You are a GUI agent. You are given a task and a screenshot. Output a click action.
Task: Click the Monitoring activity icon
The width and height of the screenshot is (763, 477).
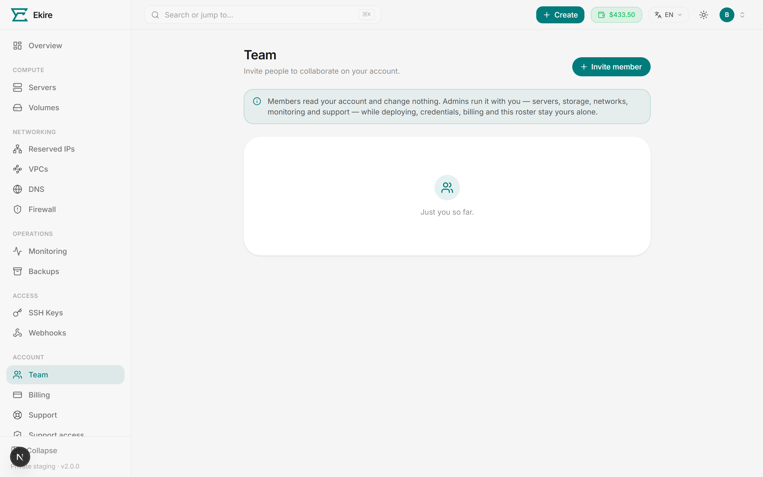[17, 251]
